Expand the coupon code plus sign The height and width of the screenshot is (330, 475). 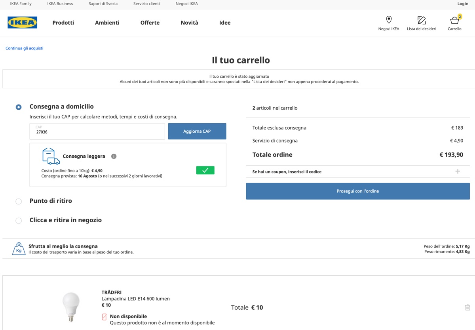(458, 172)
